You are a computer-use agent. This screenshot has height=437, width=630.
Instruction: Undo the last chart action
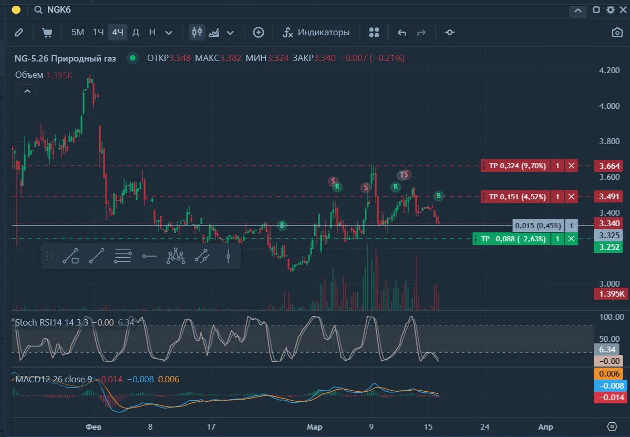(x=402, y=33)
